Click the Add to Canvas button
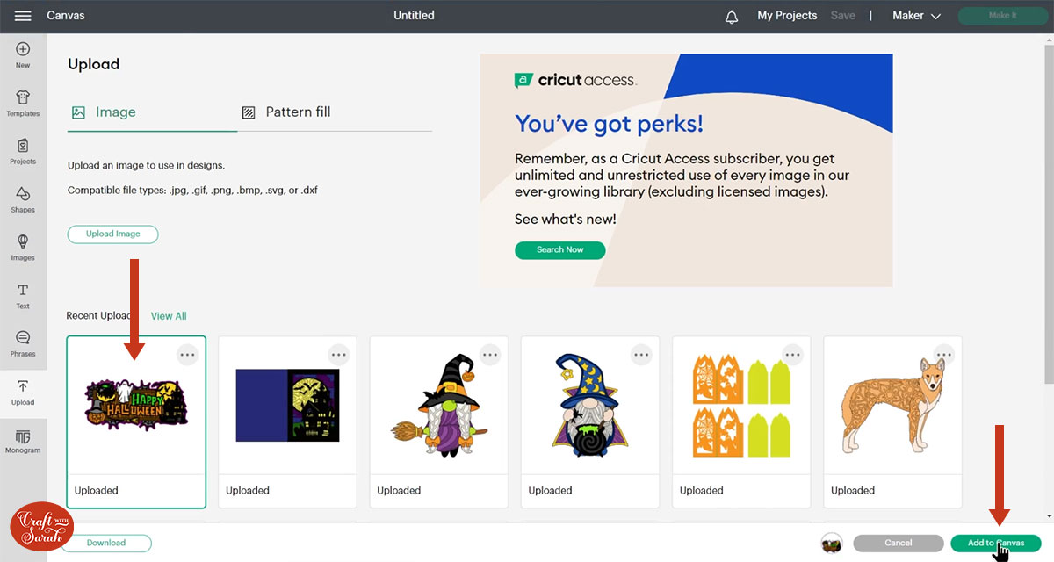The image size is (1054, 562). (x=995, y=543)
